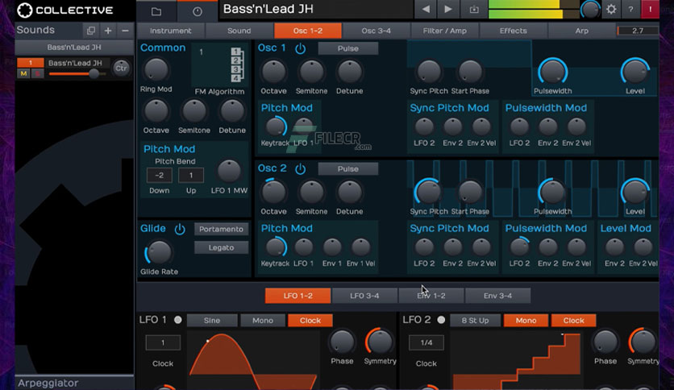The height and width of the screenshot is (390, 674).
Task: Open Osc 2 Pulse waveform dropdown
Action: pos(347,168)
